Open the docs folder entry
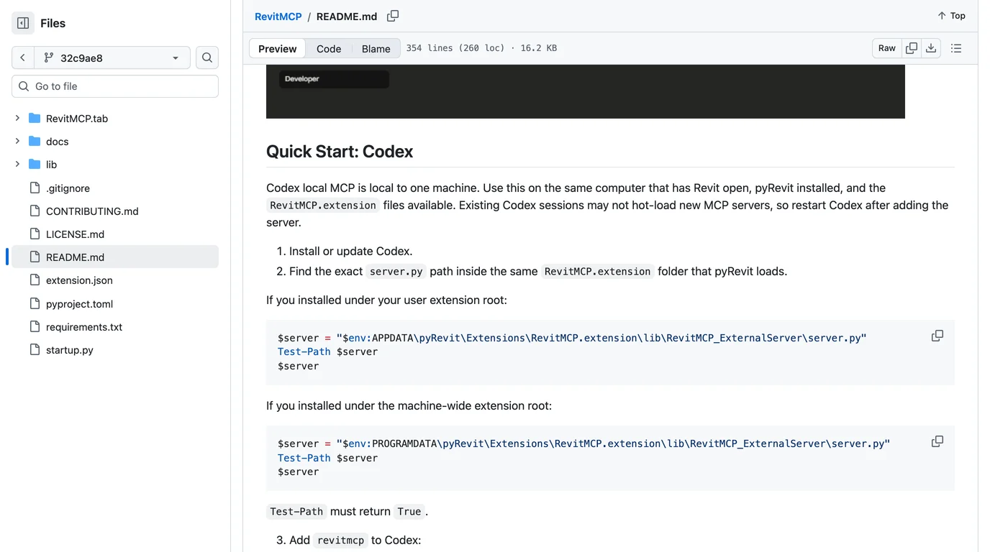The width and height of the screenshot is (990, 552). (58, 142)
